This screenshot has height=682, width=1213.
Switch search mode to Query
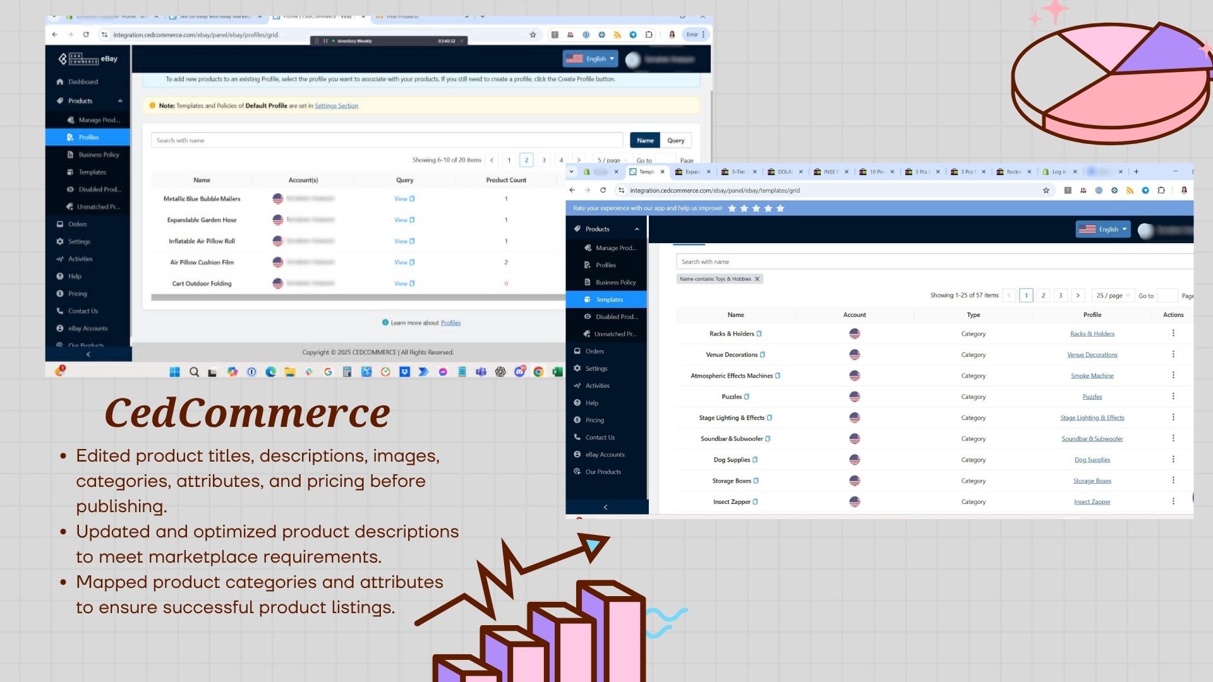(676, 140)
